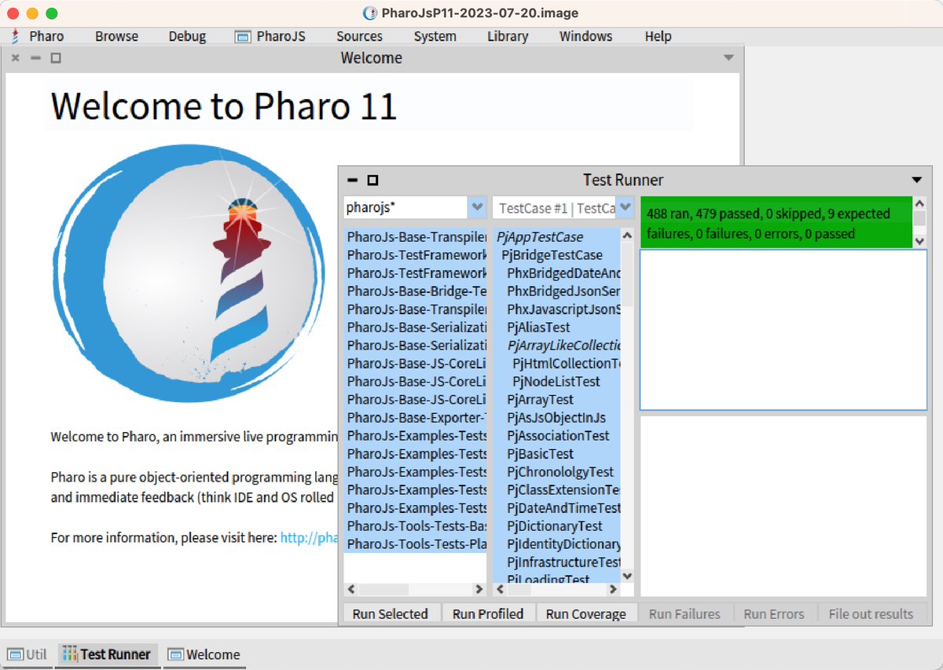The height and width of the screenshot is (670, 943).
Task: Maximize the Test Runner window with square icon
Action: tap(372, 180)
